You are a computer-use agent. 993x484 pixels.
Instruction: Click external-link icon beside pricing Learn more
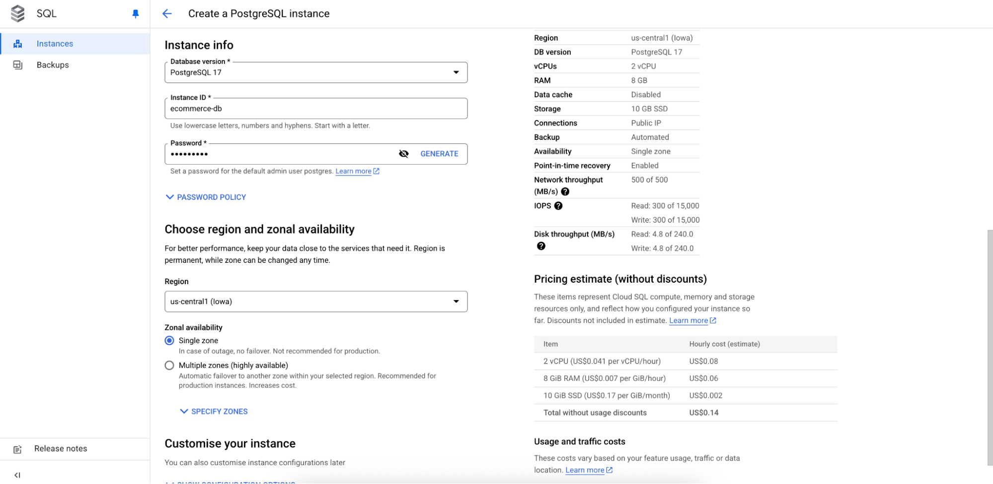pyautogui.click(x=713, y=320)
